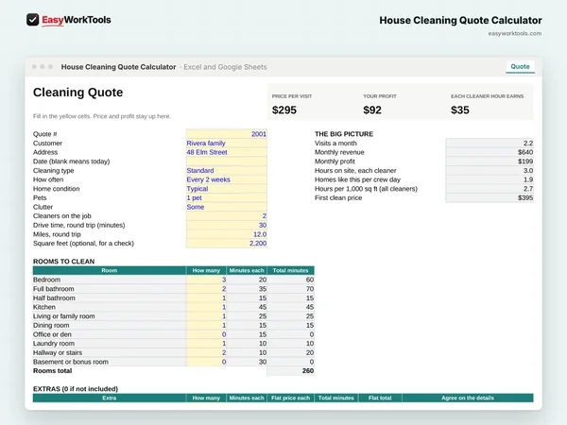Click Full bathroom Total minutes value 70
The width and height of the screenshot is (567, 425).
pos(291,289)
